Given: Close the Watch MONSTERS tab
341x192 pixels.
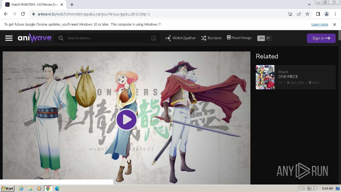Looking at the screenshot, I should 62,5.
